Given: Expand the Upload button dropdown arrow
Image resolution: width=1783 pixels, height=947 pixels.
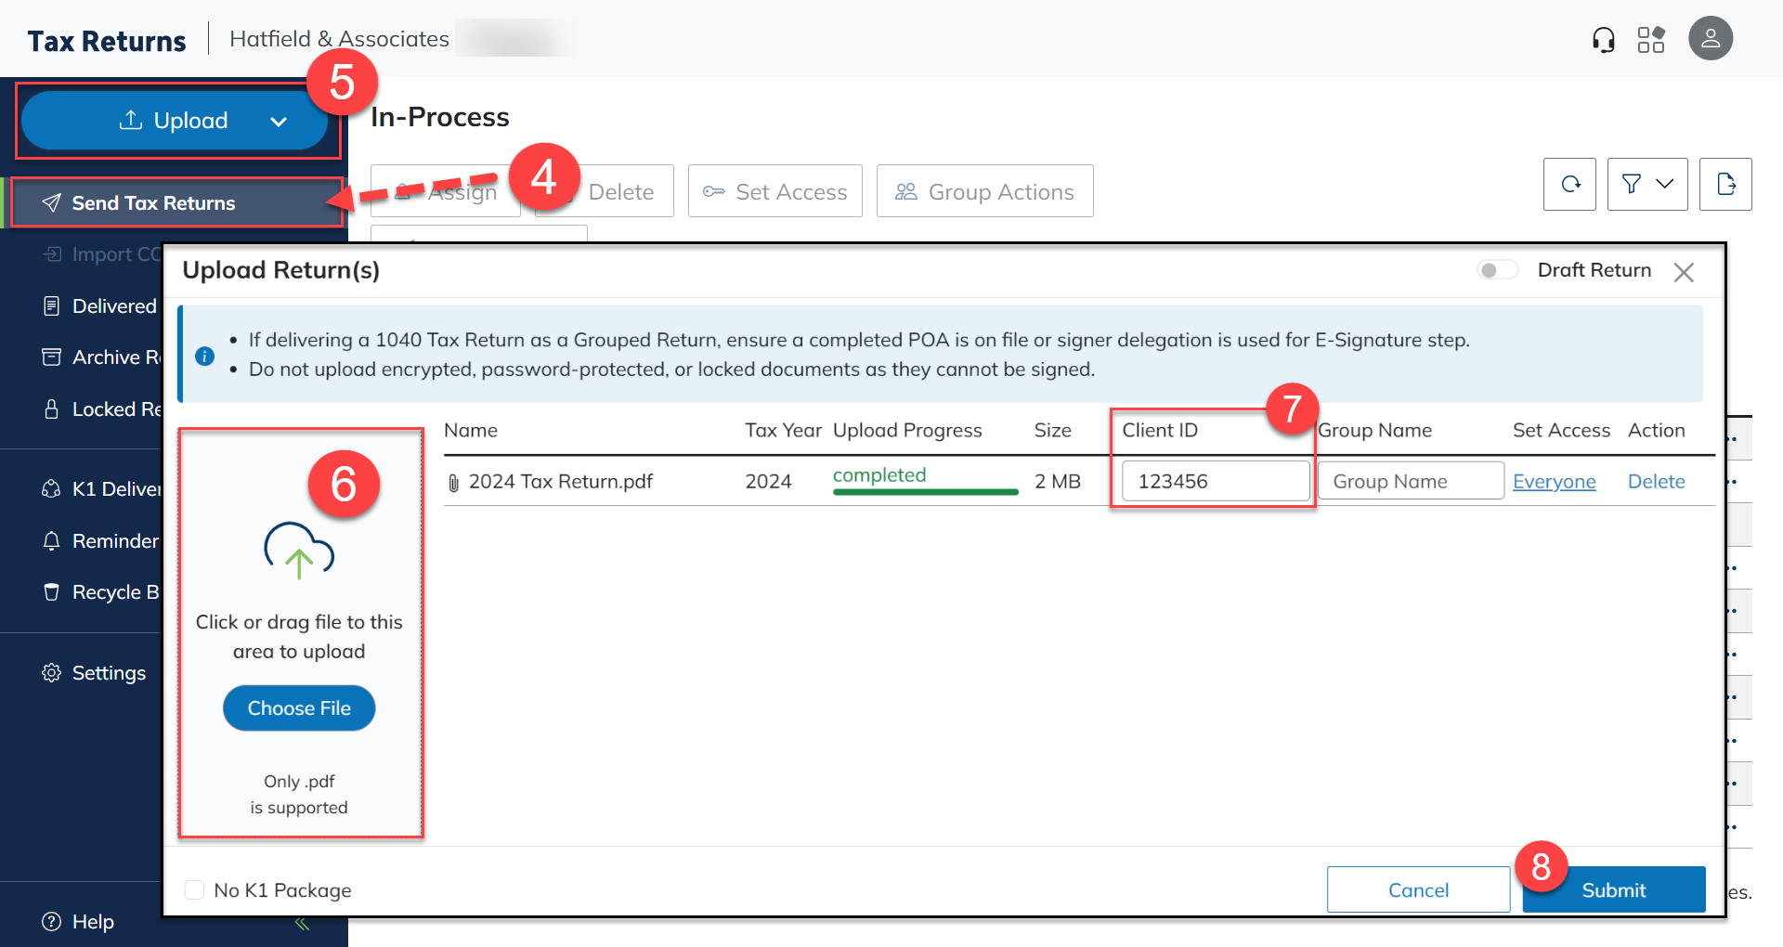Looking at the screenshot, I should (279, 122).
